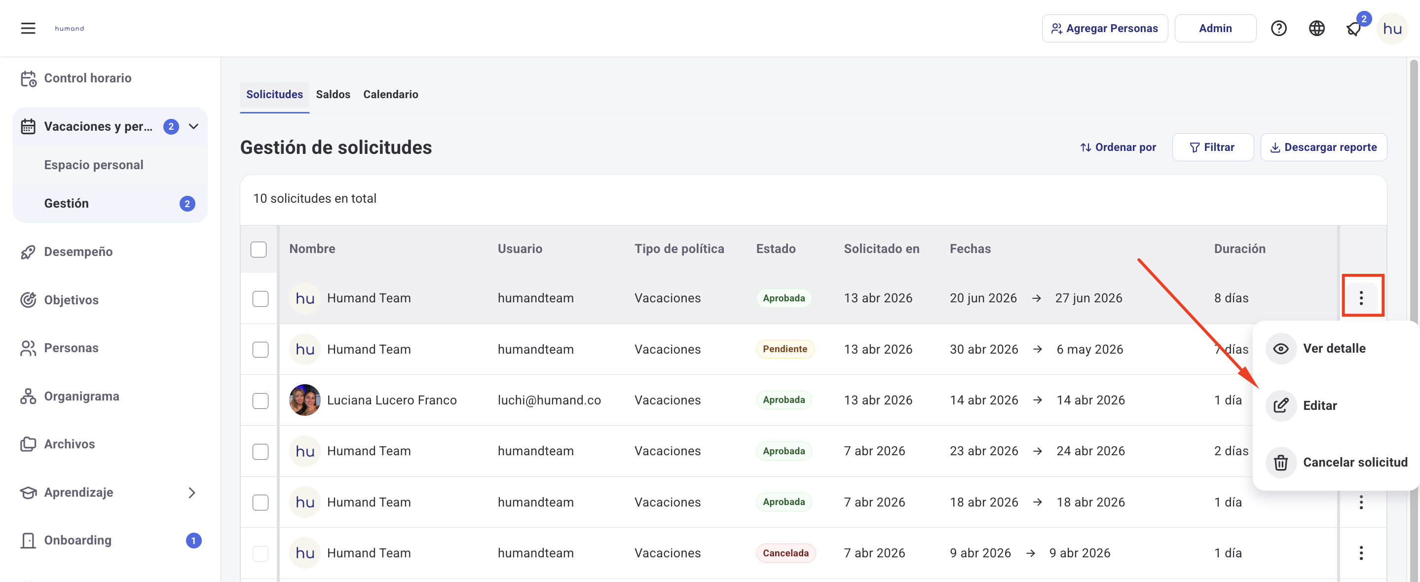Click pencil icon for Editar
1420x582 pixels.
tap(1280, 405)
